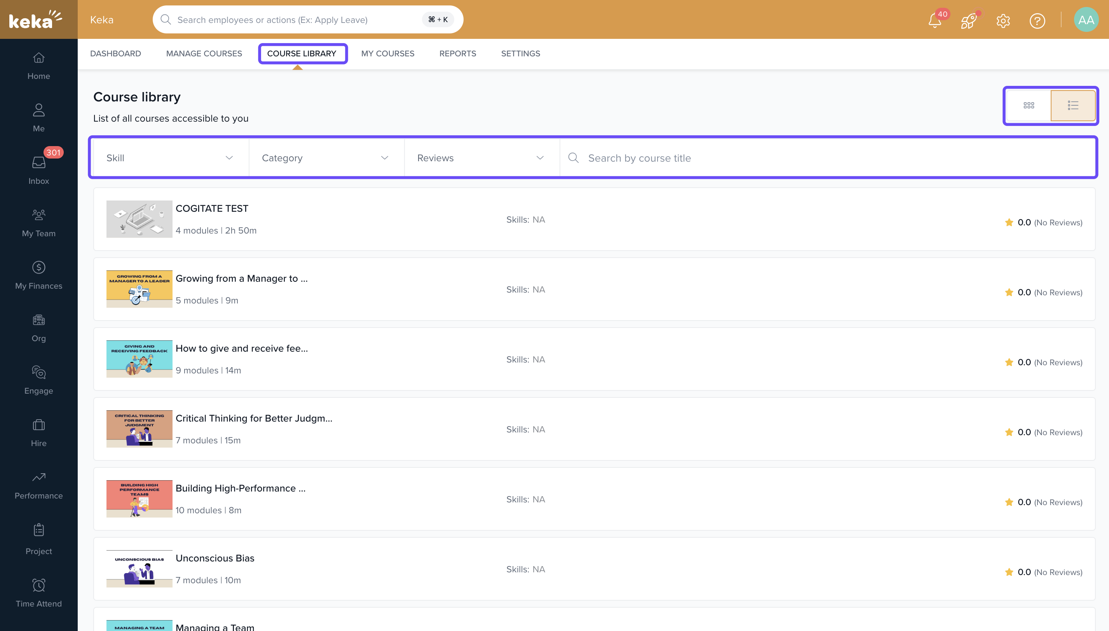This screenshot has height=631, width=1109.
Task: Open the settings gear icon
Action: coord(1003,20)
